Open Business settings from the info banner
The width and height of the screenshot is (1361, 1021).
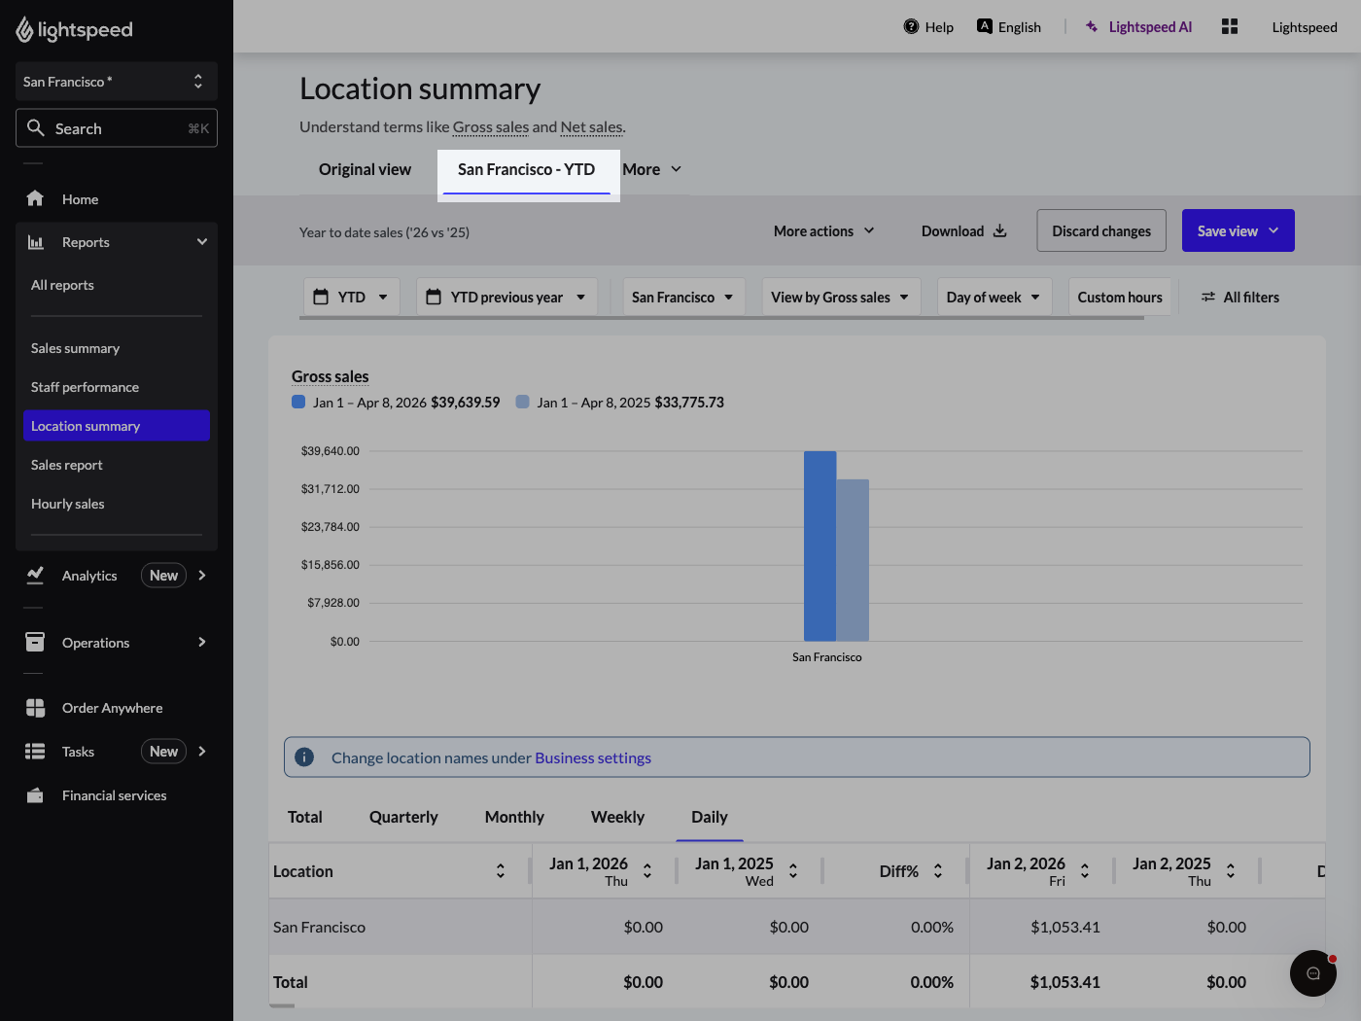(x=593, y=757)
